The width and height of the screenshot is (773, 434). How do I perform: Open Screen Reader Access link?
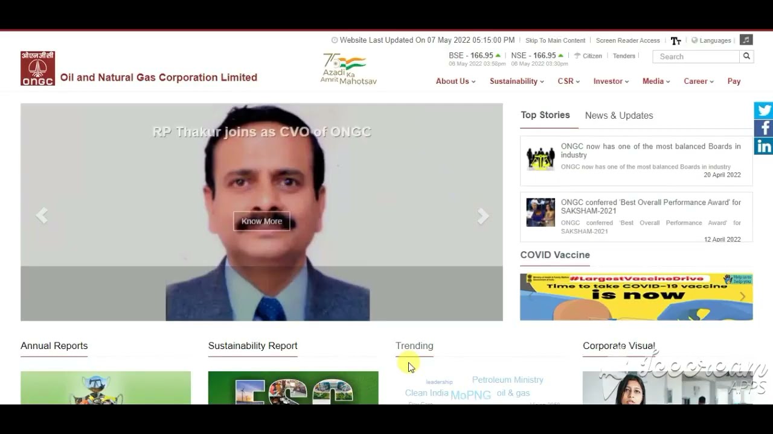[x=627, y=40]
